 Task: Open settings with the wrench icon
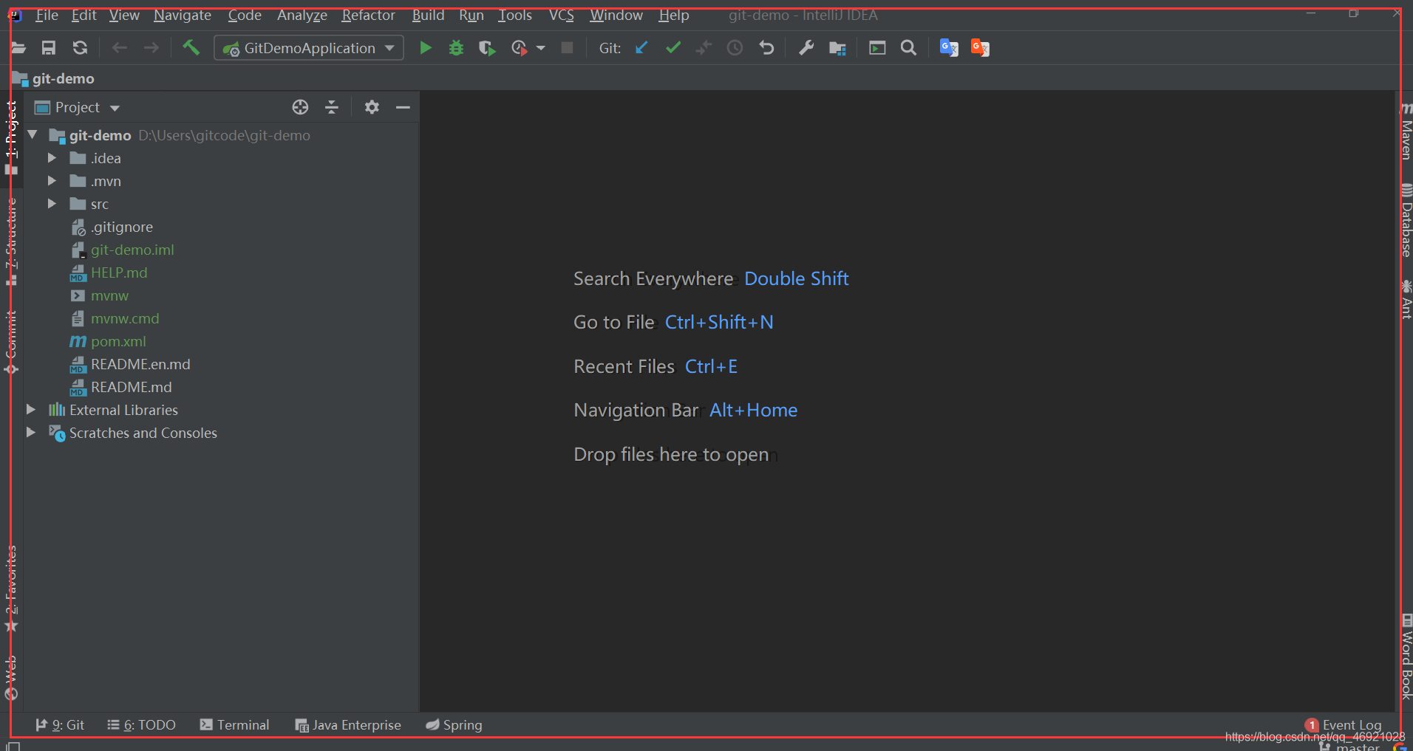806,48
